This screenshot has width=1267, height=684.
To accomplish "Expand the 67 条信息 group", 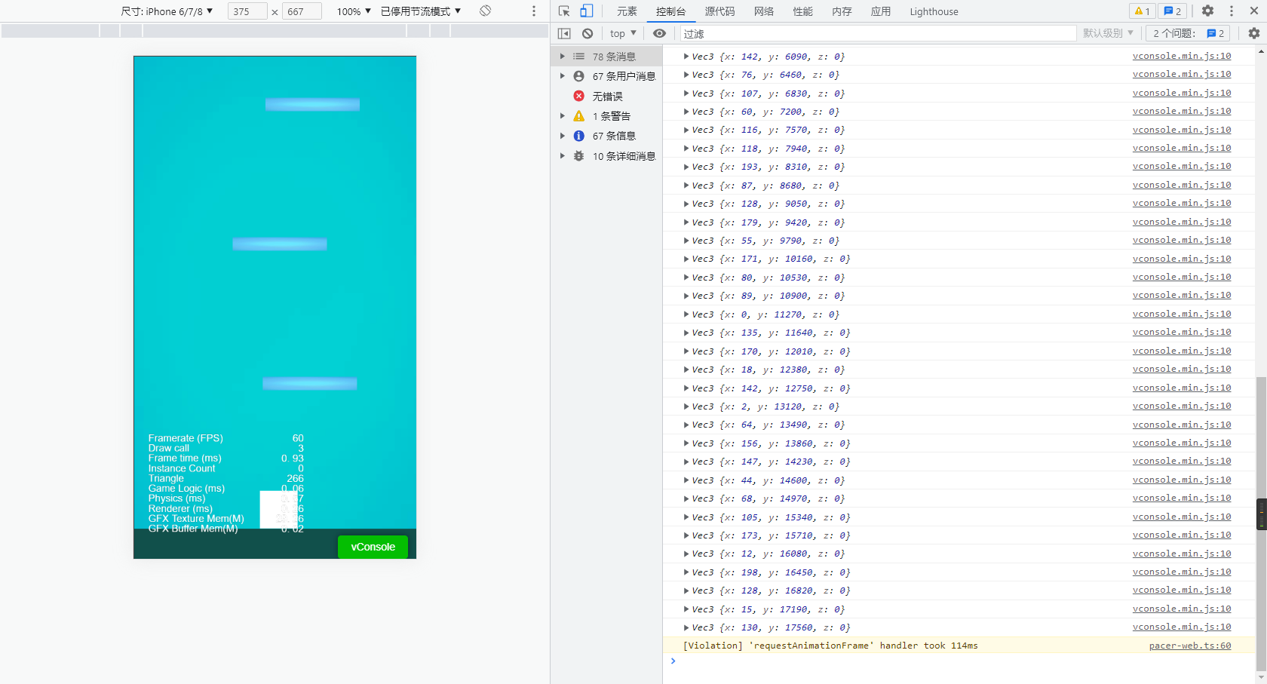I will tap(562, 136).
